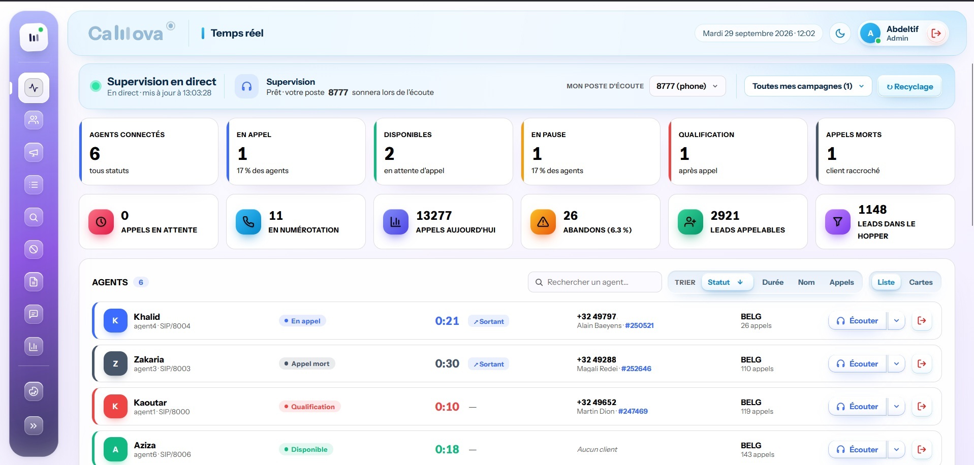Listen to Khalid's call with Écouter
974x465 pixels.
click(857, 321)
